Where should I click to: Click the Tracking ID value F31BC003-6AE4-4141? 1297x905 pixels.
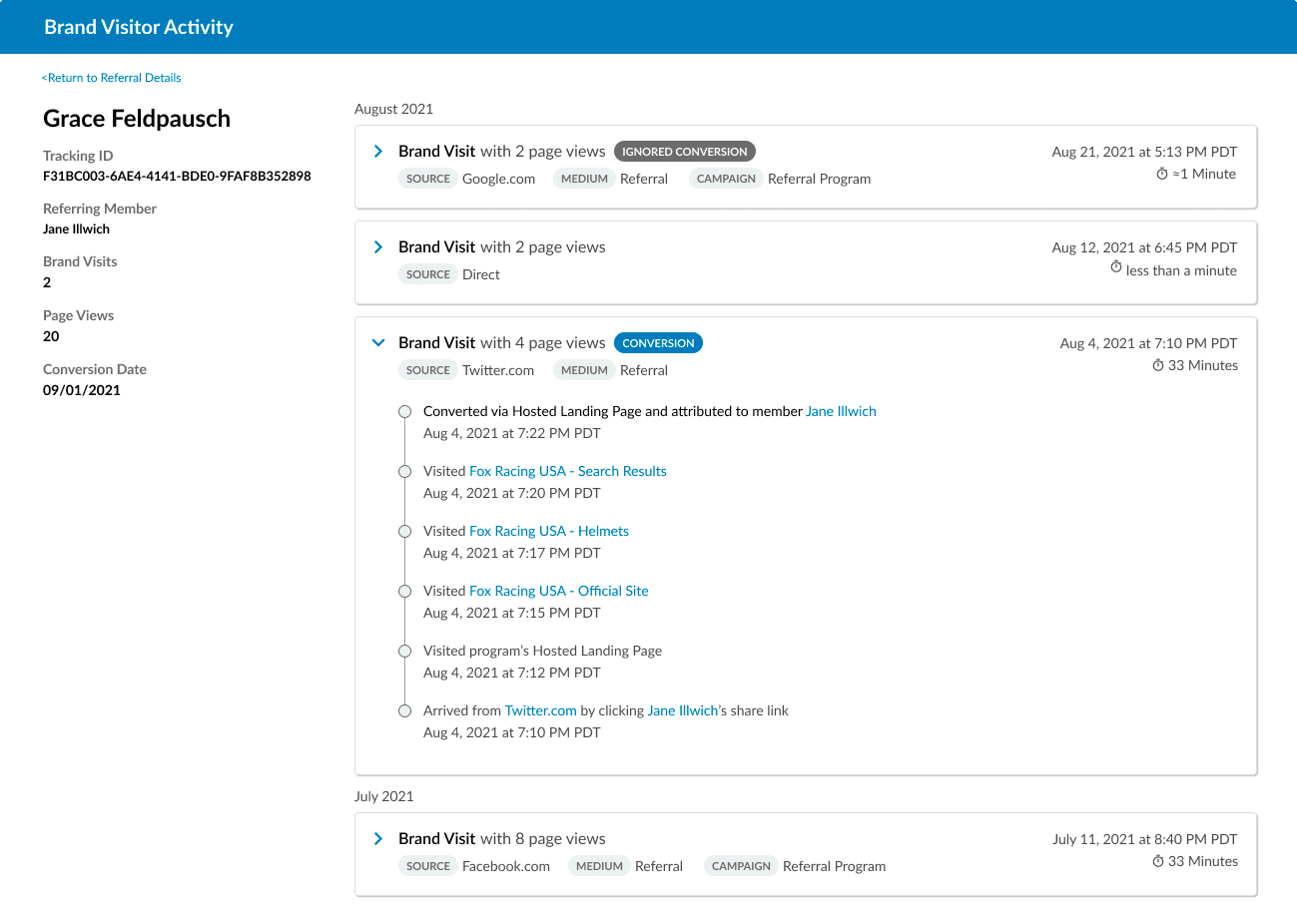pos(177,177)
